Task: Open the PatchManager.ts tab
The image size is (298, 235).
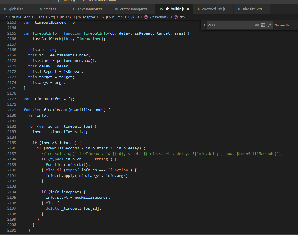Action: coord(130,9)
